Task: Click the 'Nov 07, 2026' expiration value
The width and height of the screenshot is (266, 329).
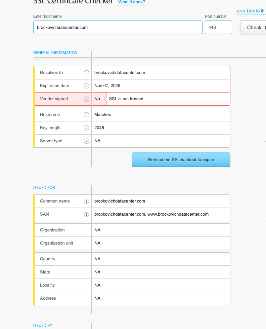Action: point(107,85)
